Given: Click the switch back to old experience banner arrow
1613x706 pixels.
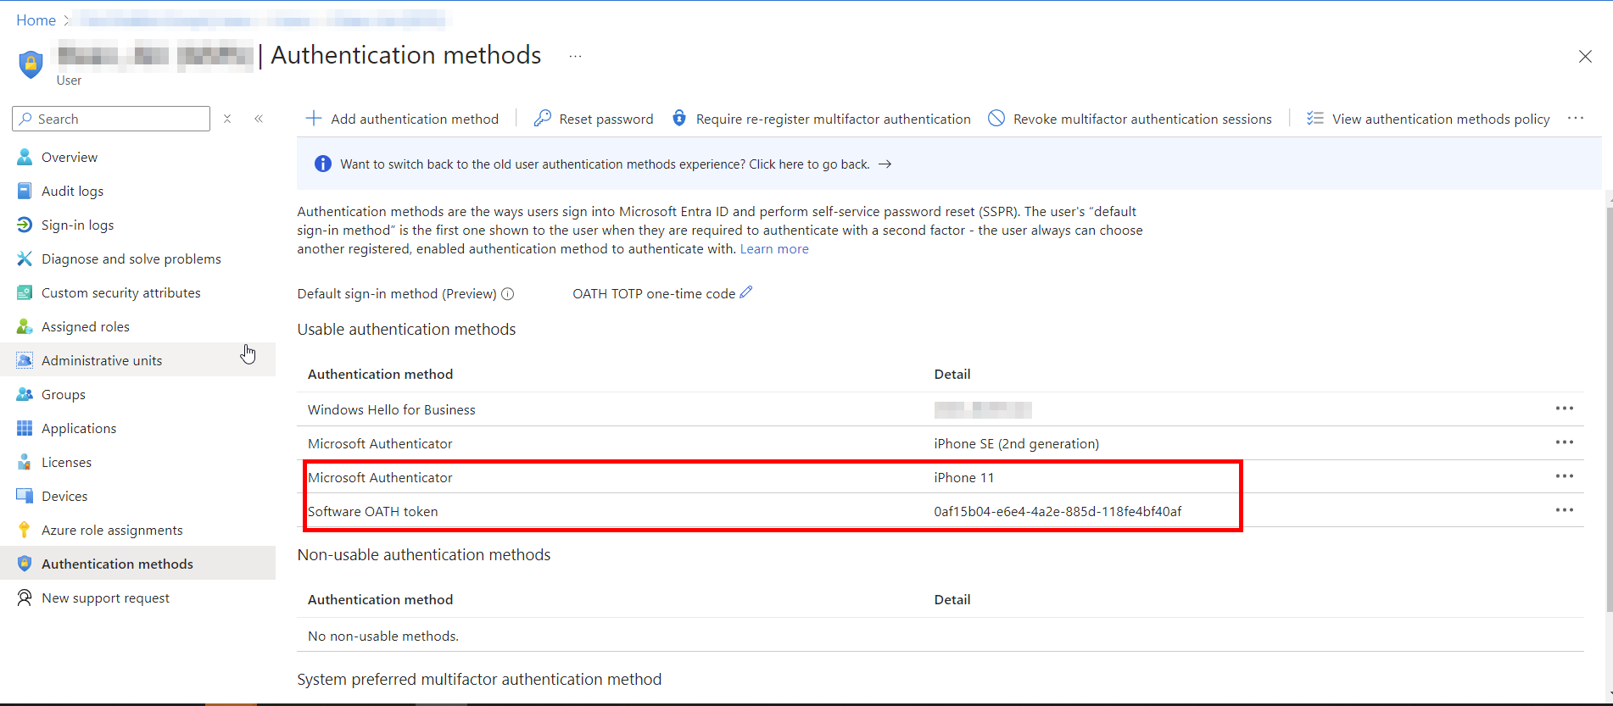Looking at the screenshot, I should pyautogui.click(x=885, y=164).
